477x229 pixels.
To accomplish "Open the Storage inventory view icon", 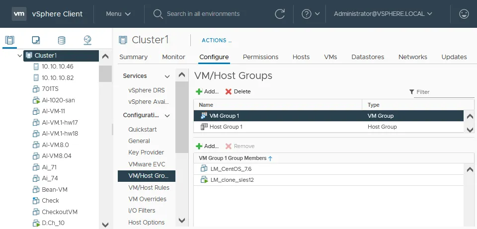I will (x=62, y=40).
